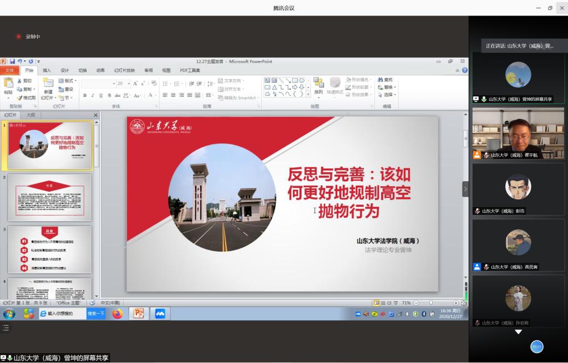Open the Layout (版式) dropdown
The image size is (568, 363).
click(x=68, y=80)
